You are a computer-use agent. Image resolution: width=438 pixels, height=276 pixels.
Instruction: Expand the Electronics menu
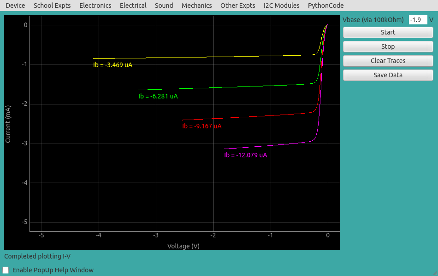95,6
